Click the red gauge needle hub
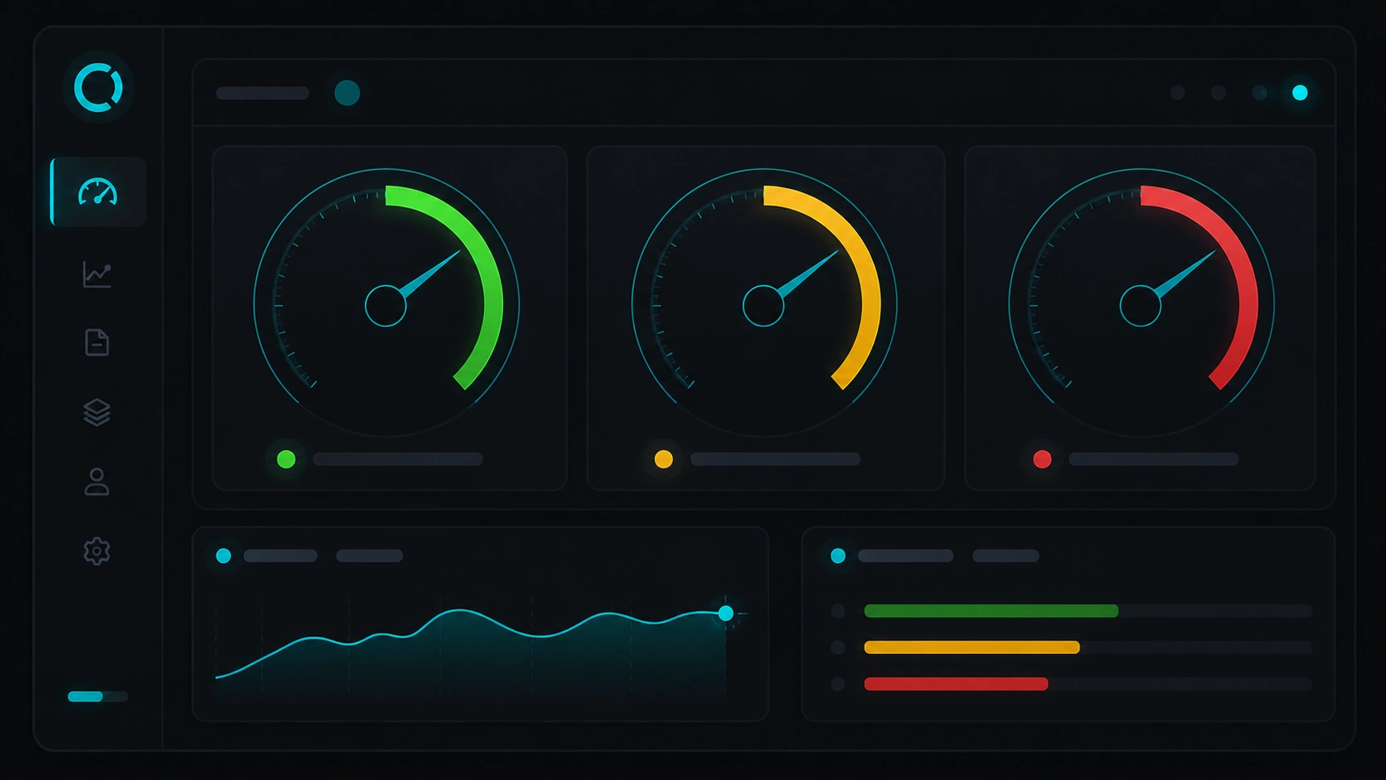Screen dimensions: 1386x780 [1141, 306]
